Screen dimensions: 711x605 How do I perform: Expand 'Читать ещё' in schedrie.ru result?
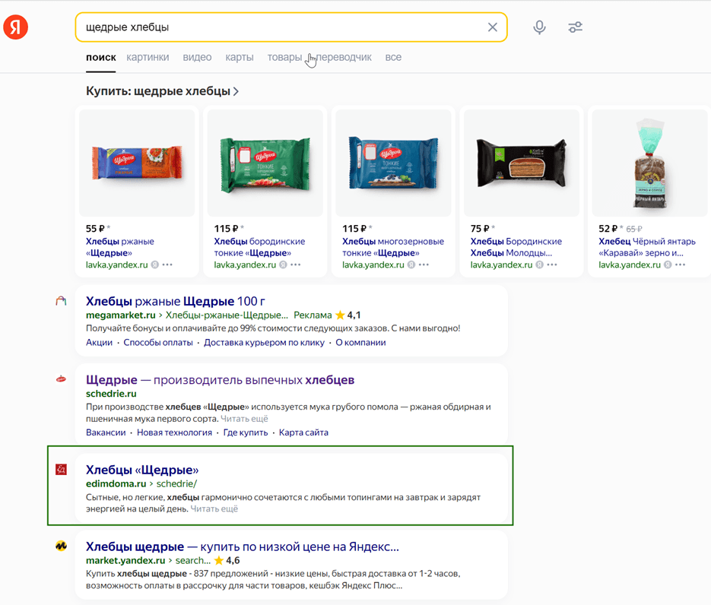[244, 419]
